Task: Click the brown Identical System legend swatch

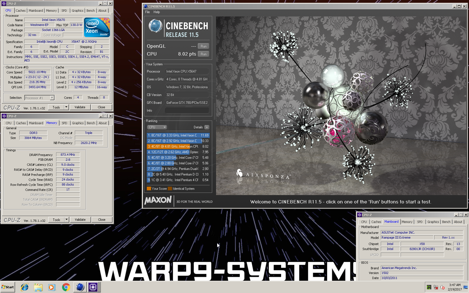Action: (x=170, y=189)
